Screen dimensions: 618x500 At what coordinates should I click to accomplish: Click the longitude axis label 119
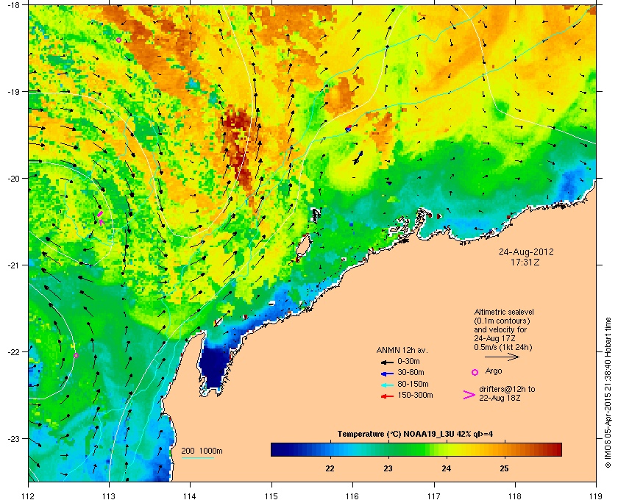597,496
